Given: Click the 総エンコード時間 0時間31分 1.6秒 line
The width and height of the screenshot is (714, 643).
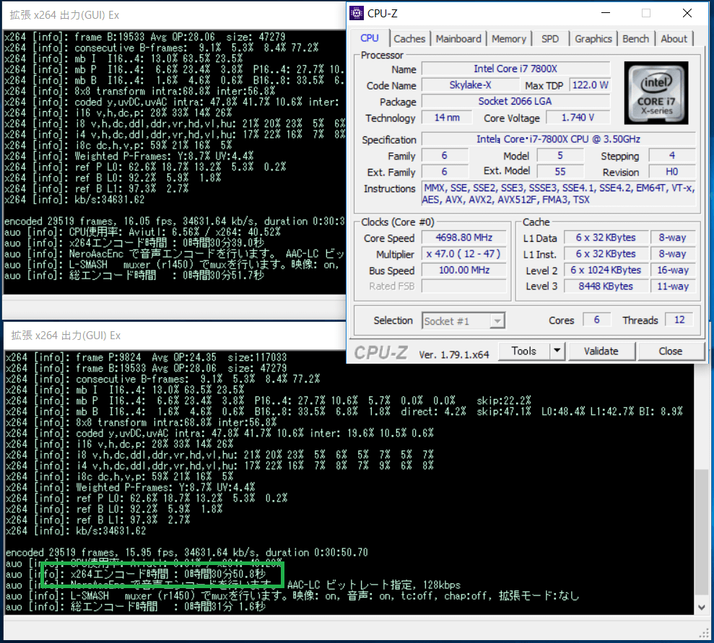Looking at the screenshot, I should [136, 607].
